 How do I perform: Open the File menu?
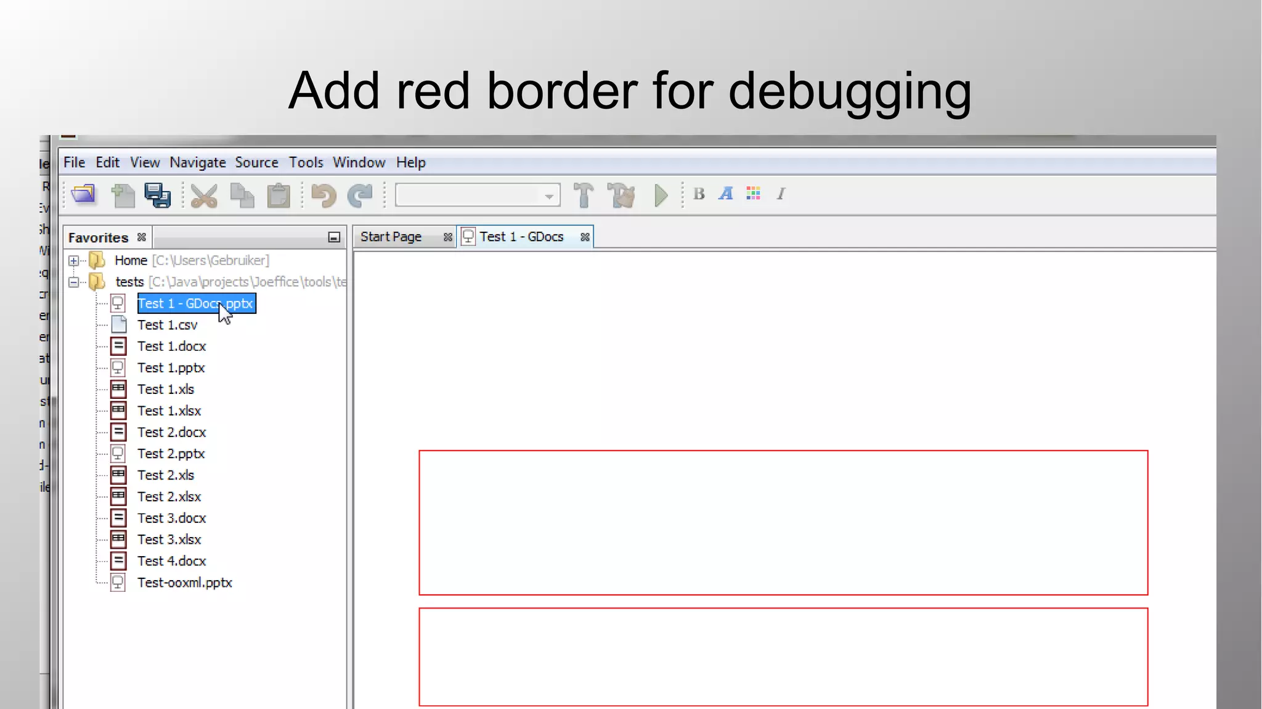point(74,162)
